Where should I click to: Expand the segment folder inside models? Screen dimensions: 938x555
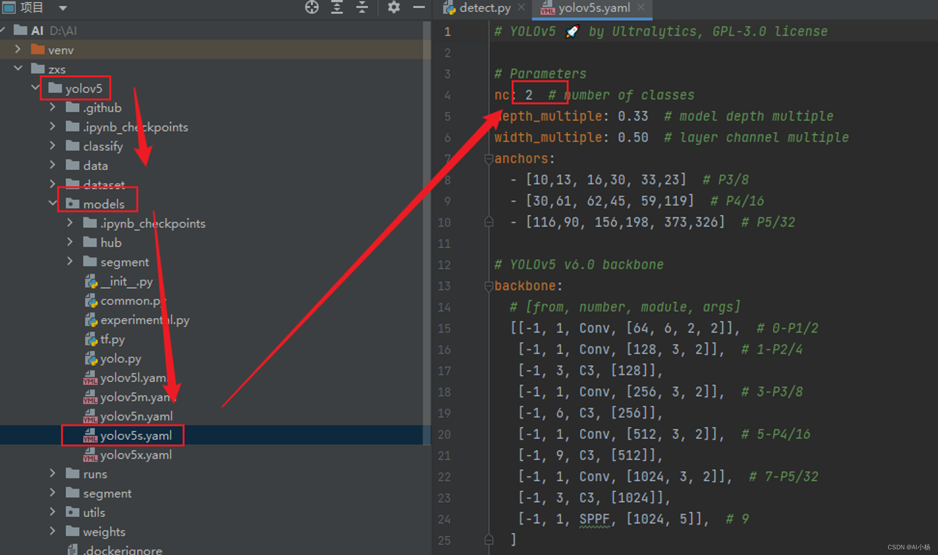click(70, 261)
